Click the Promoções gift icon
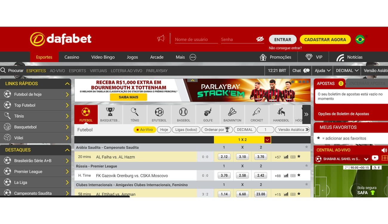This screenshot has height=224, width=388. coord(263,57)
